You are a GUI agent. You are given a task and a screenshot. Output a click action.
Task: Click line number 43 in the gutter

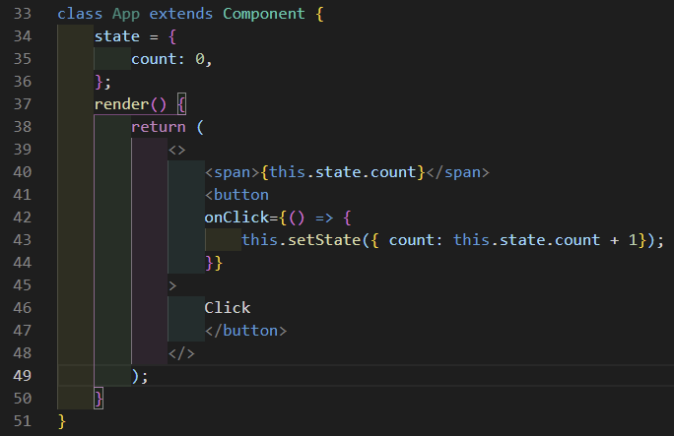point(23,240)
